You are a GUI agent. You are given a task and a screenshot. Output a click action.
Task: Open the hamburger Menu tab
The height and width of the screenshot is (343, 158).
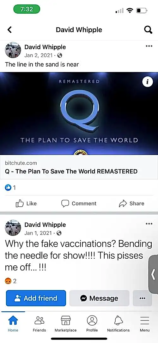click(x=145, y=324)
